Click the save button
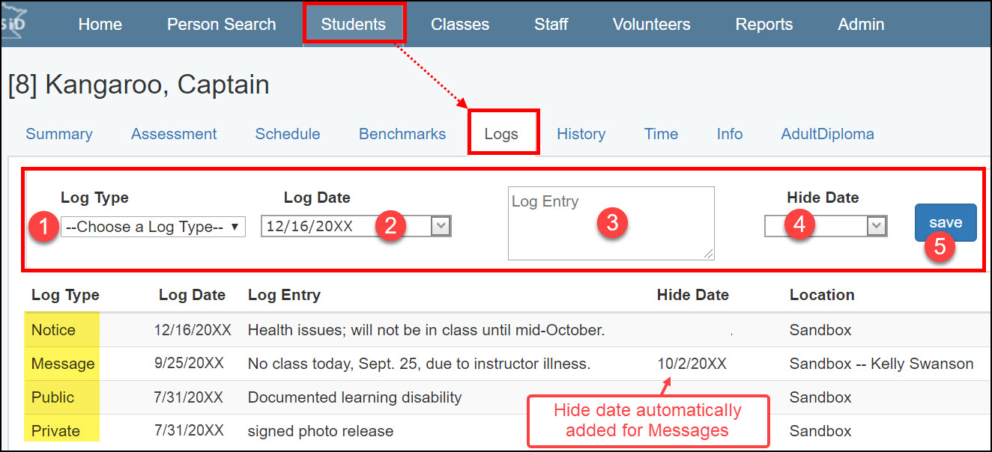 [x=945, y=222]
